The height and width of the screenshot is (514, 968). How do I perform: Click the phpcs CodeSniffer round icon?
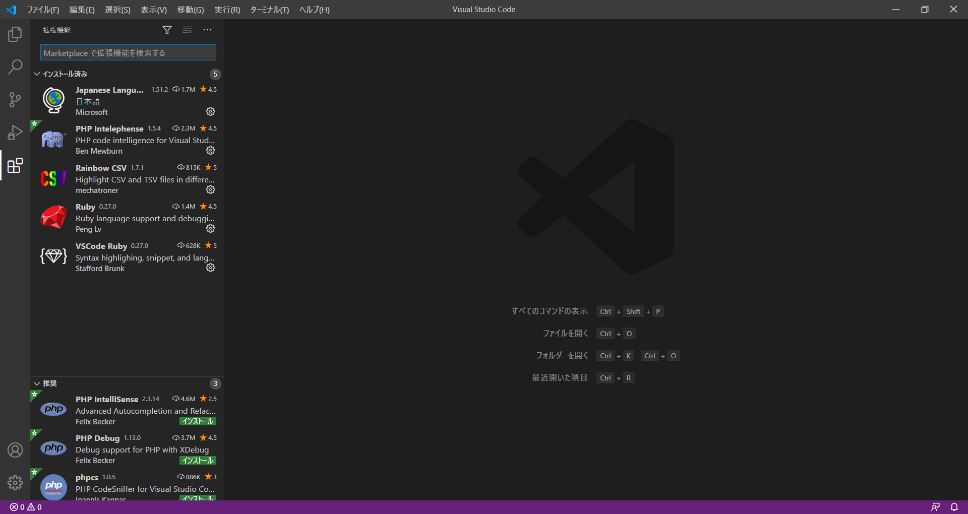click(53, 487)
